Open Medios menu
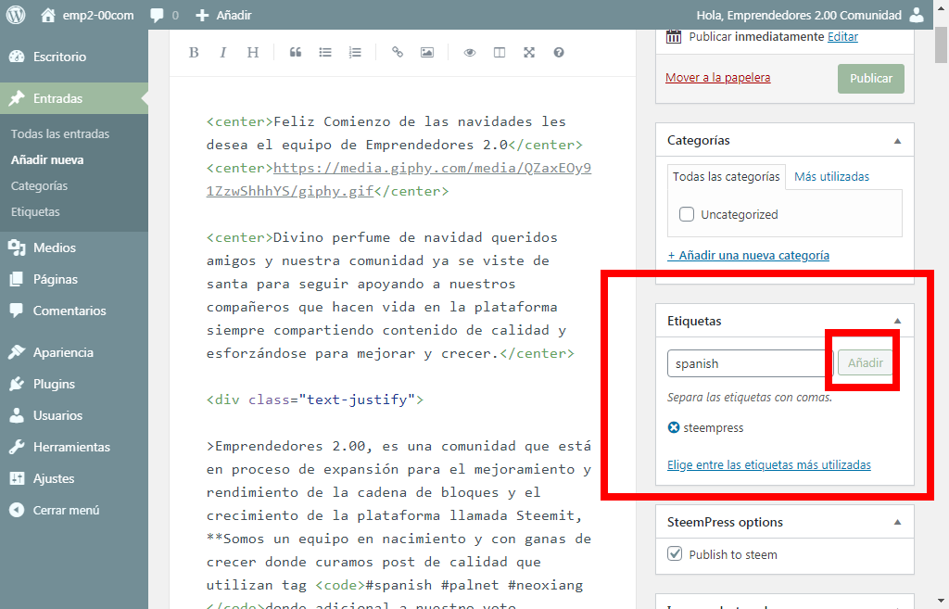The width and height of the screenshot is (949, 609). pos(74,247)
